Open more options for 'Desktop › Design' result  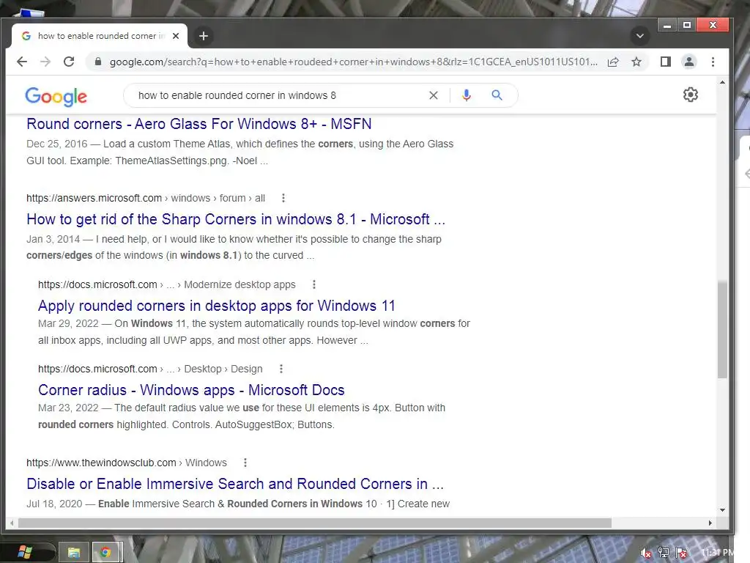[x=281, y=369]
